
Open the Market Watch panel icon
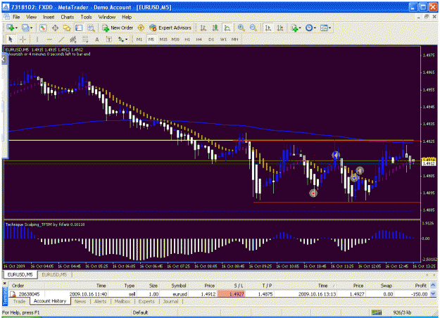(43, 27)
